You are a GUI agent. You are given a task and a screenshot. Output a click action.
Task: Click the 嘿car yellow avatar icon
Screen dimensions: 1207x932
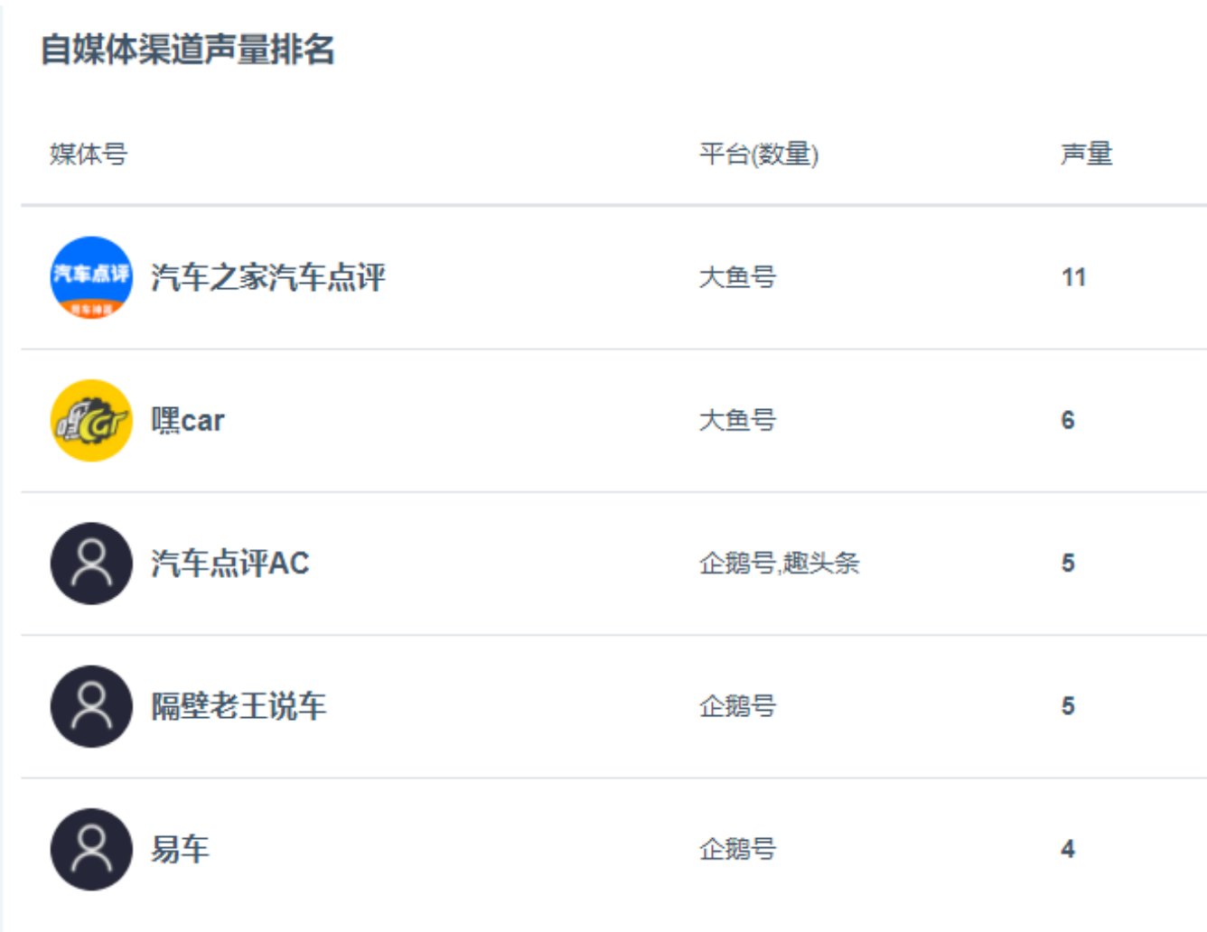pos(91,420)
